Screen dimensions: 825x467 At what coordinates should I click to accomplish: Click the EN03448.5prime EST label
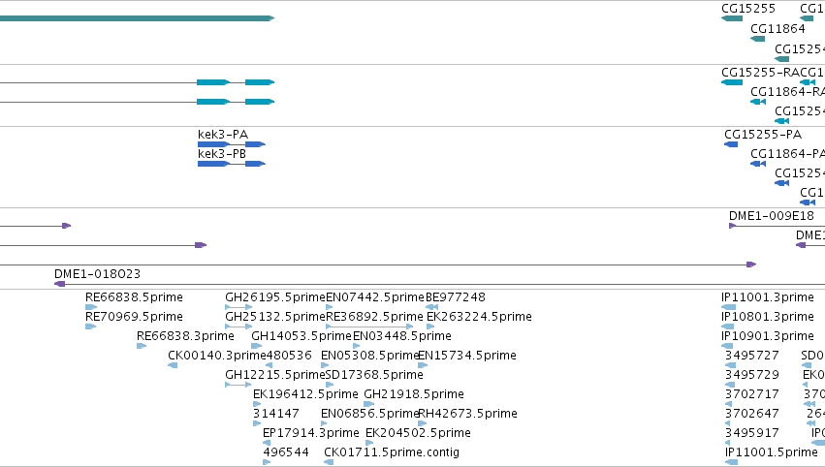click(x=402, y=336)
